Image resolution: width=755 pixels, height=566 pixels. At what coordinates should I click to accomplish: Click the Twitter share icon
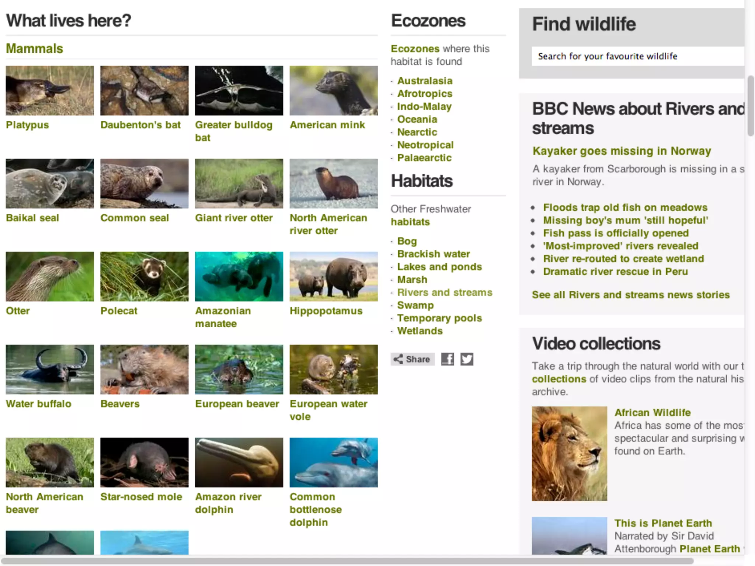(467, 359)
